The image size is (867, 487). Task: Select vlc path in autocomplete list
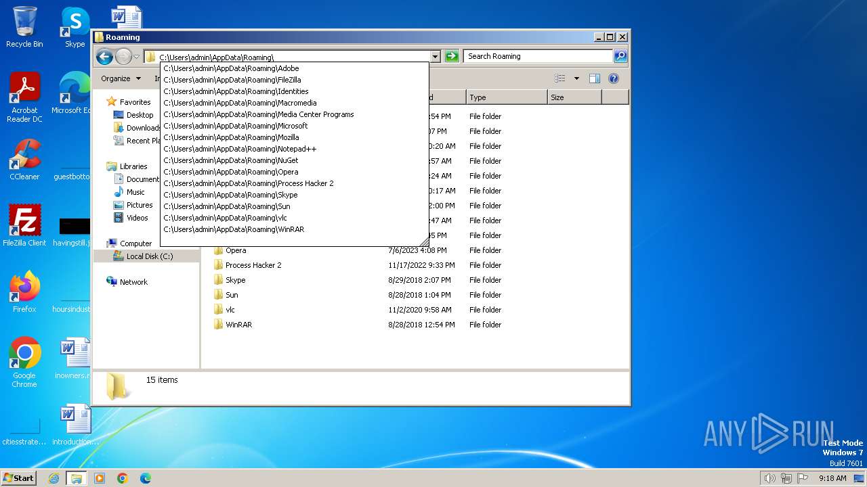(295, 218)
